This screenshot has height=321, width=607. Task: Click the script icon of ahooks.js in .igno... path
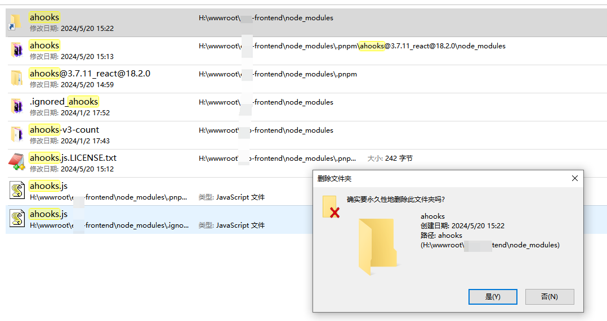(x=17, y=219)
